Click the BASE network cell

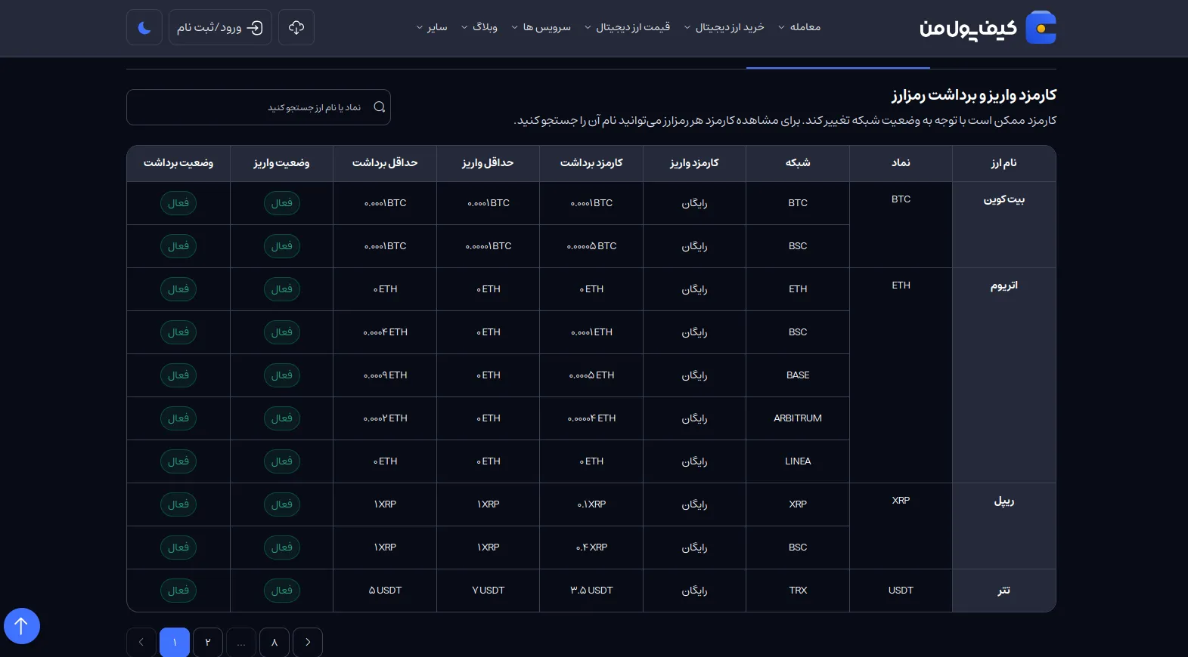pyautogui.click(x=798, y=375)
